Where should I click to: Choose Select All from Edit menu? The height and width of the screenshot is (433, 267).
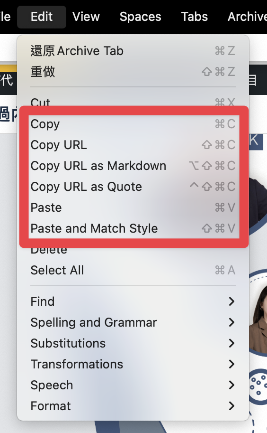click(133, 270)
